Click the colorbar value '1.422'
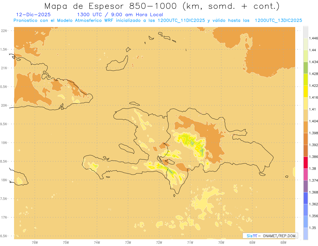318x246 pixels. [x=314, y=85]
